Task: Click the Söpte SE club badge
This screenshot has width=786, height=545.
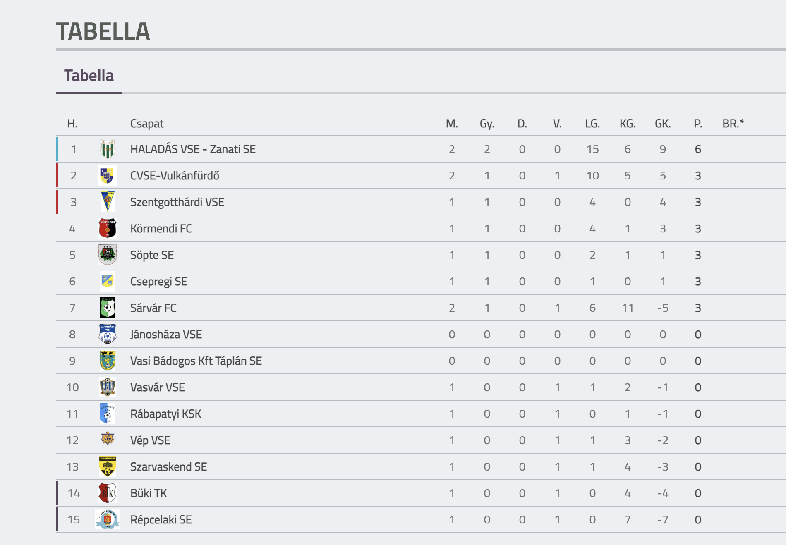Action: point(108,255)
